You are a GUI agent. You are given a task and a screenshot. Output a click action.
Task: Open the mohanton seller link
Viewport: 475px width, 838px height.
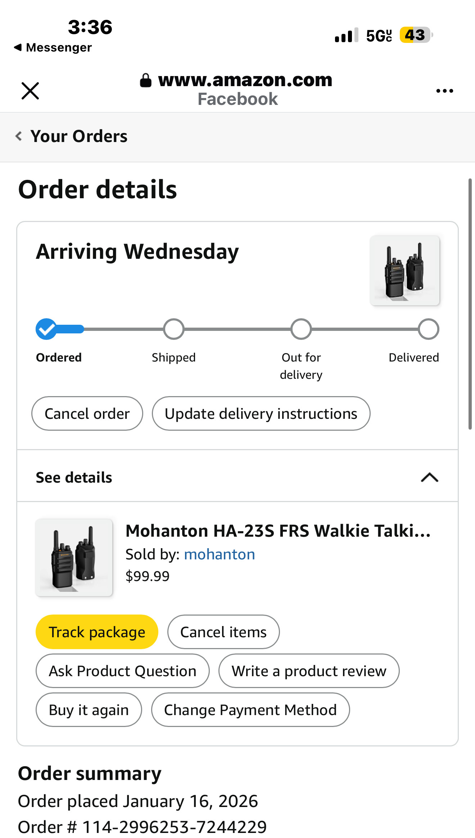pos(220,554)
